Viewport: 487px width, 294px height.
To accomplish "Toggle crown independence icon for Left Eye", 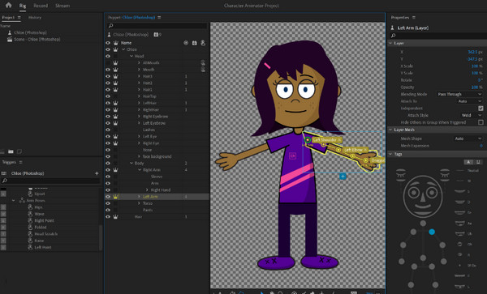I will point(115,136).
